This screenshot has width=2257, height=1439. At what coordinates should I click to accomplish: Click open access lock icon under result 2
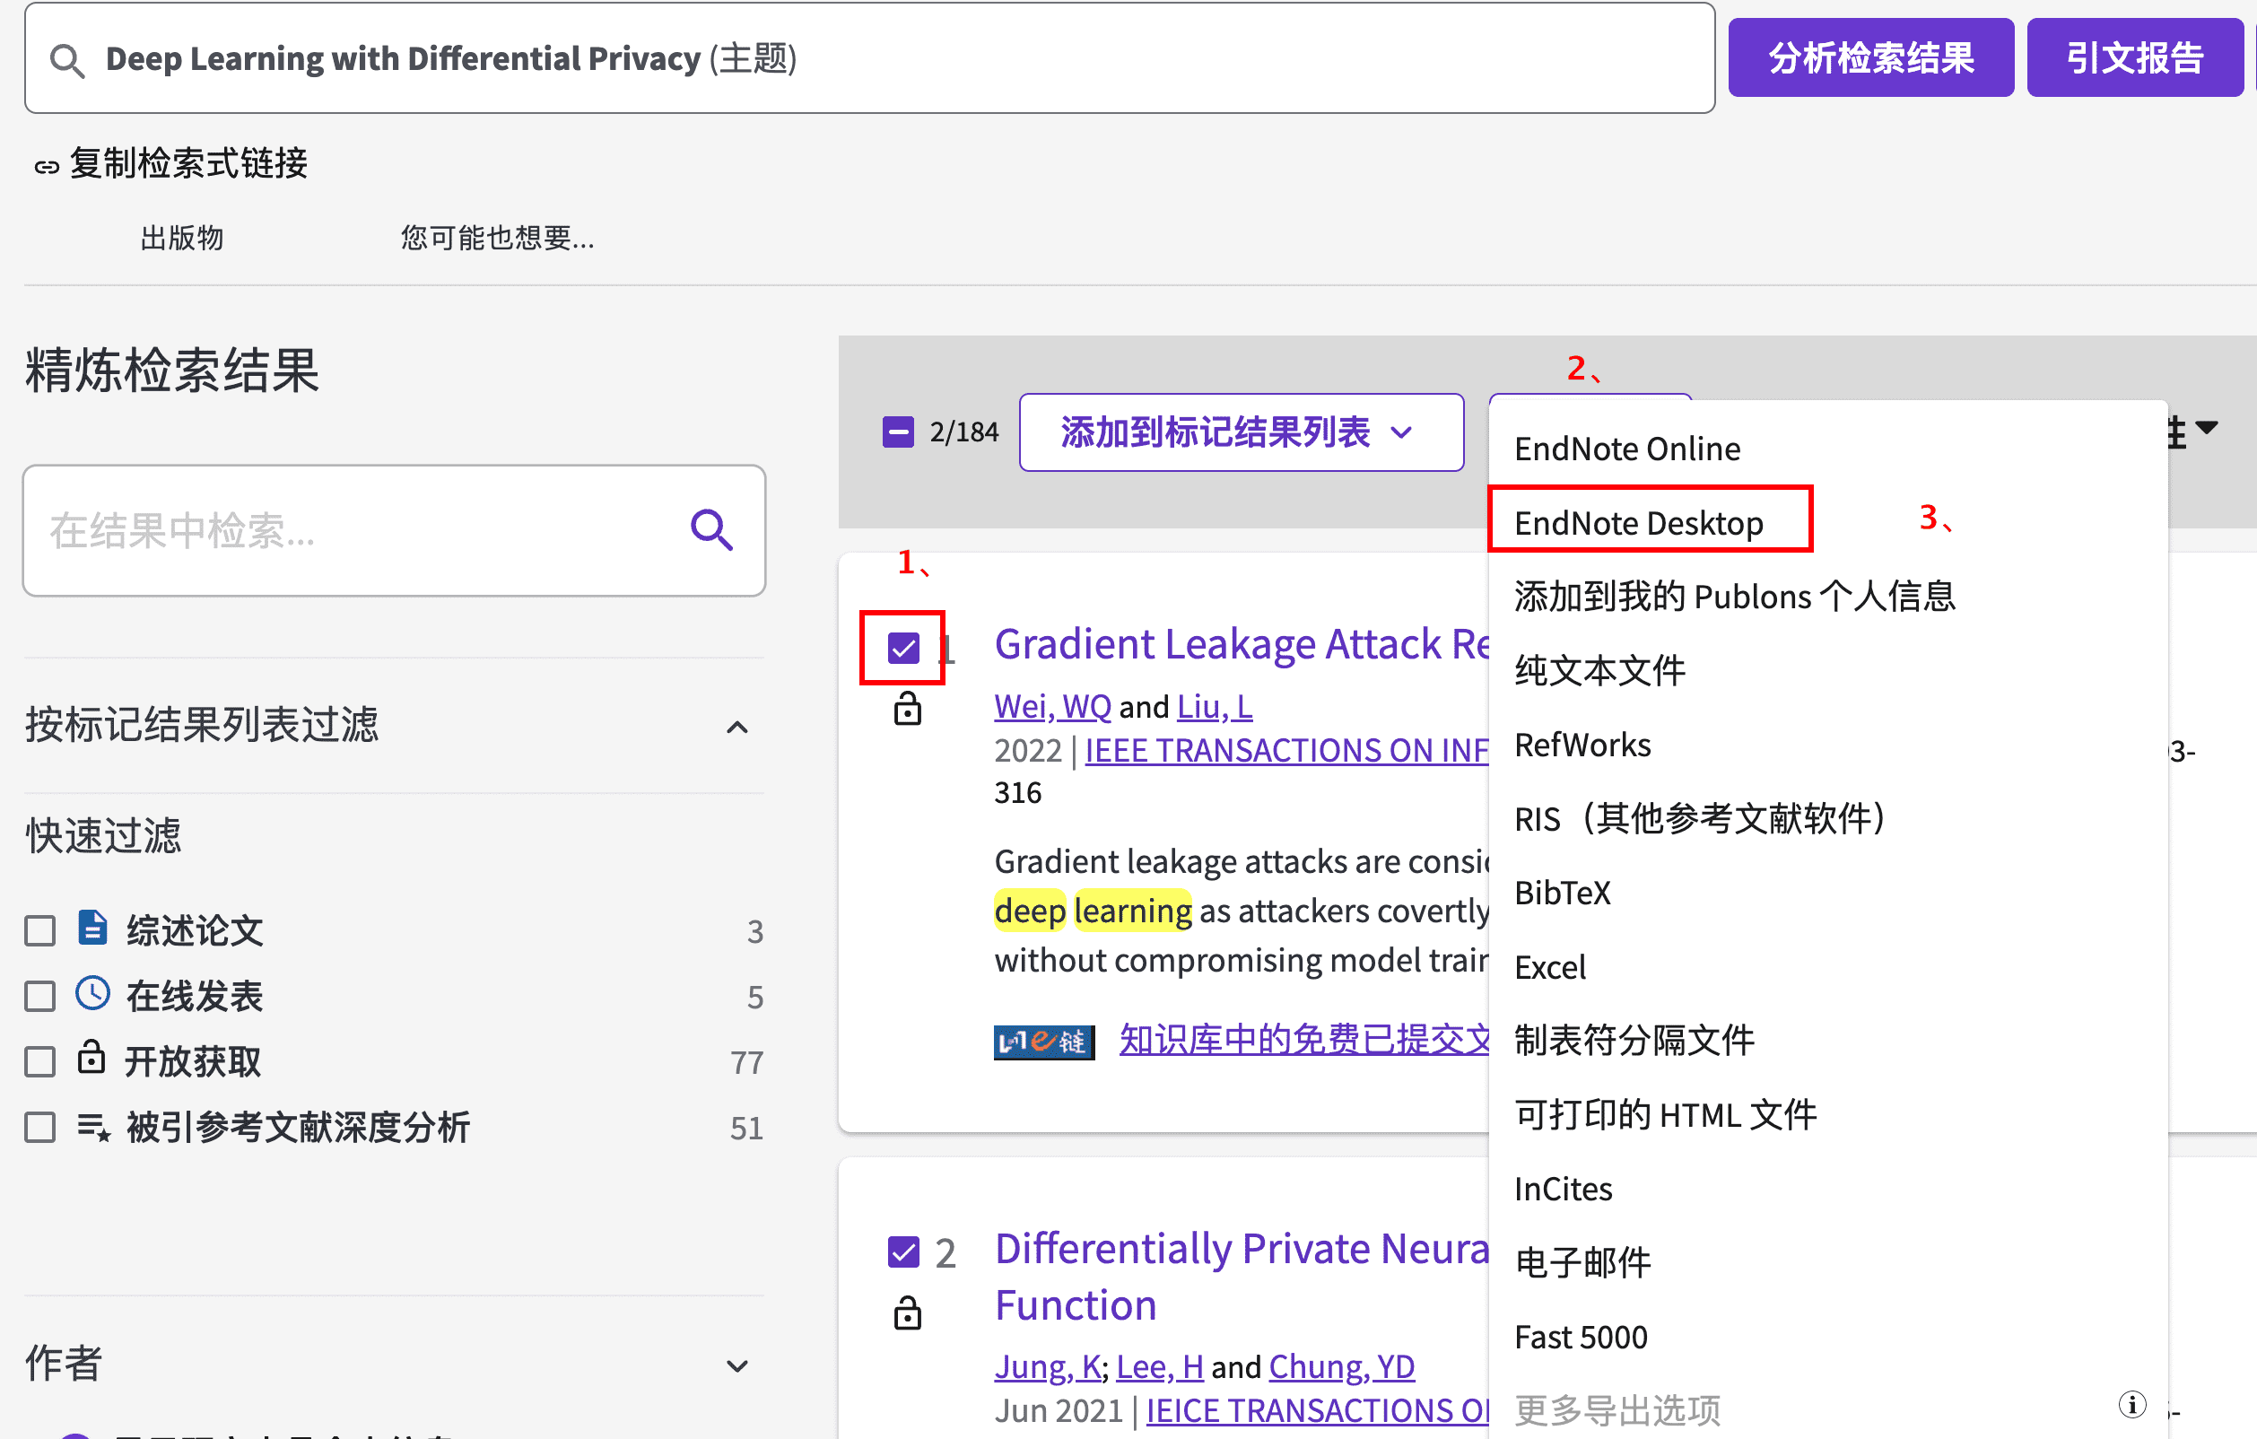(906, 1313)
